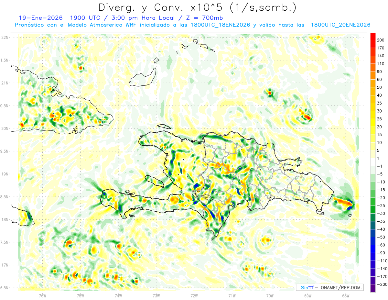Click the "70W" longitude label
388x300 pixels.
click(270, 295)
